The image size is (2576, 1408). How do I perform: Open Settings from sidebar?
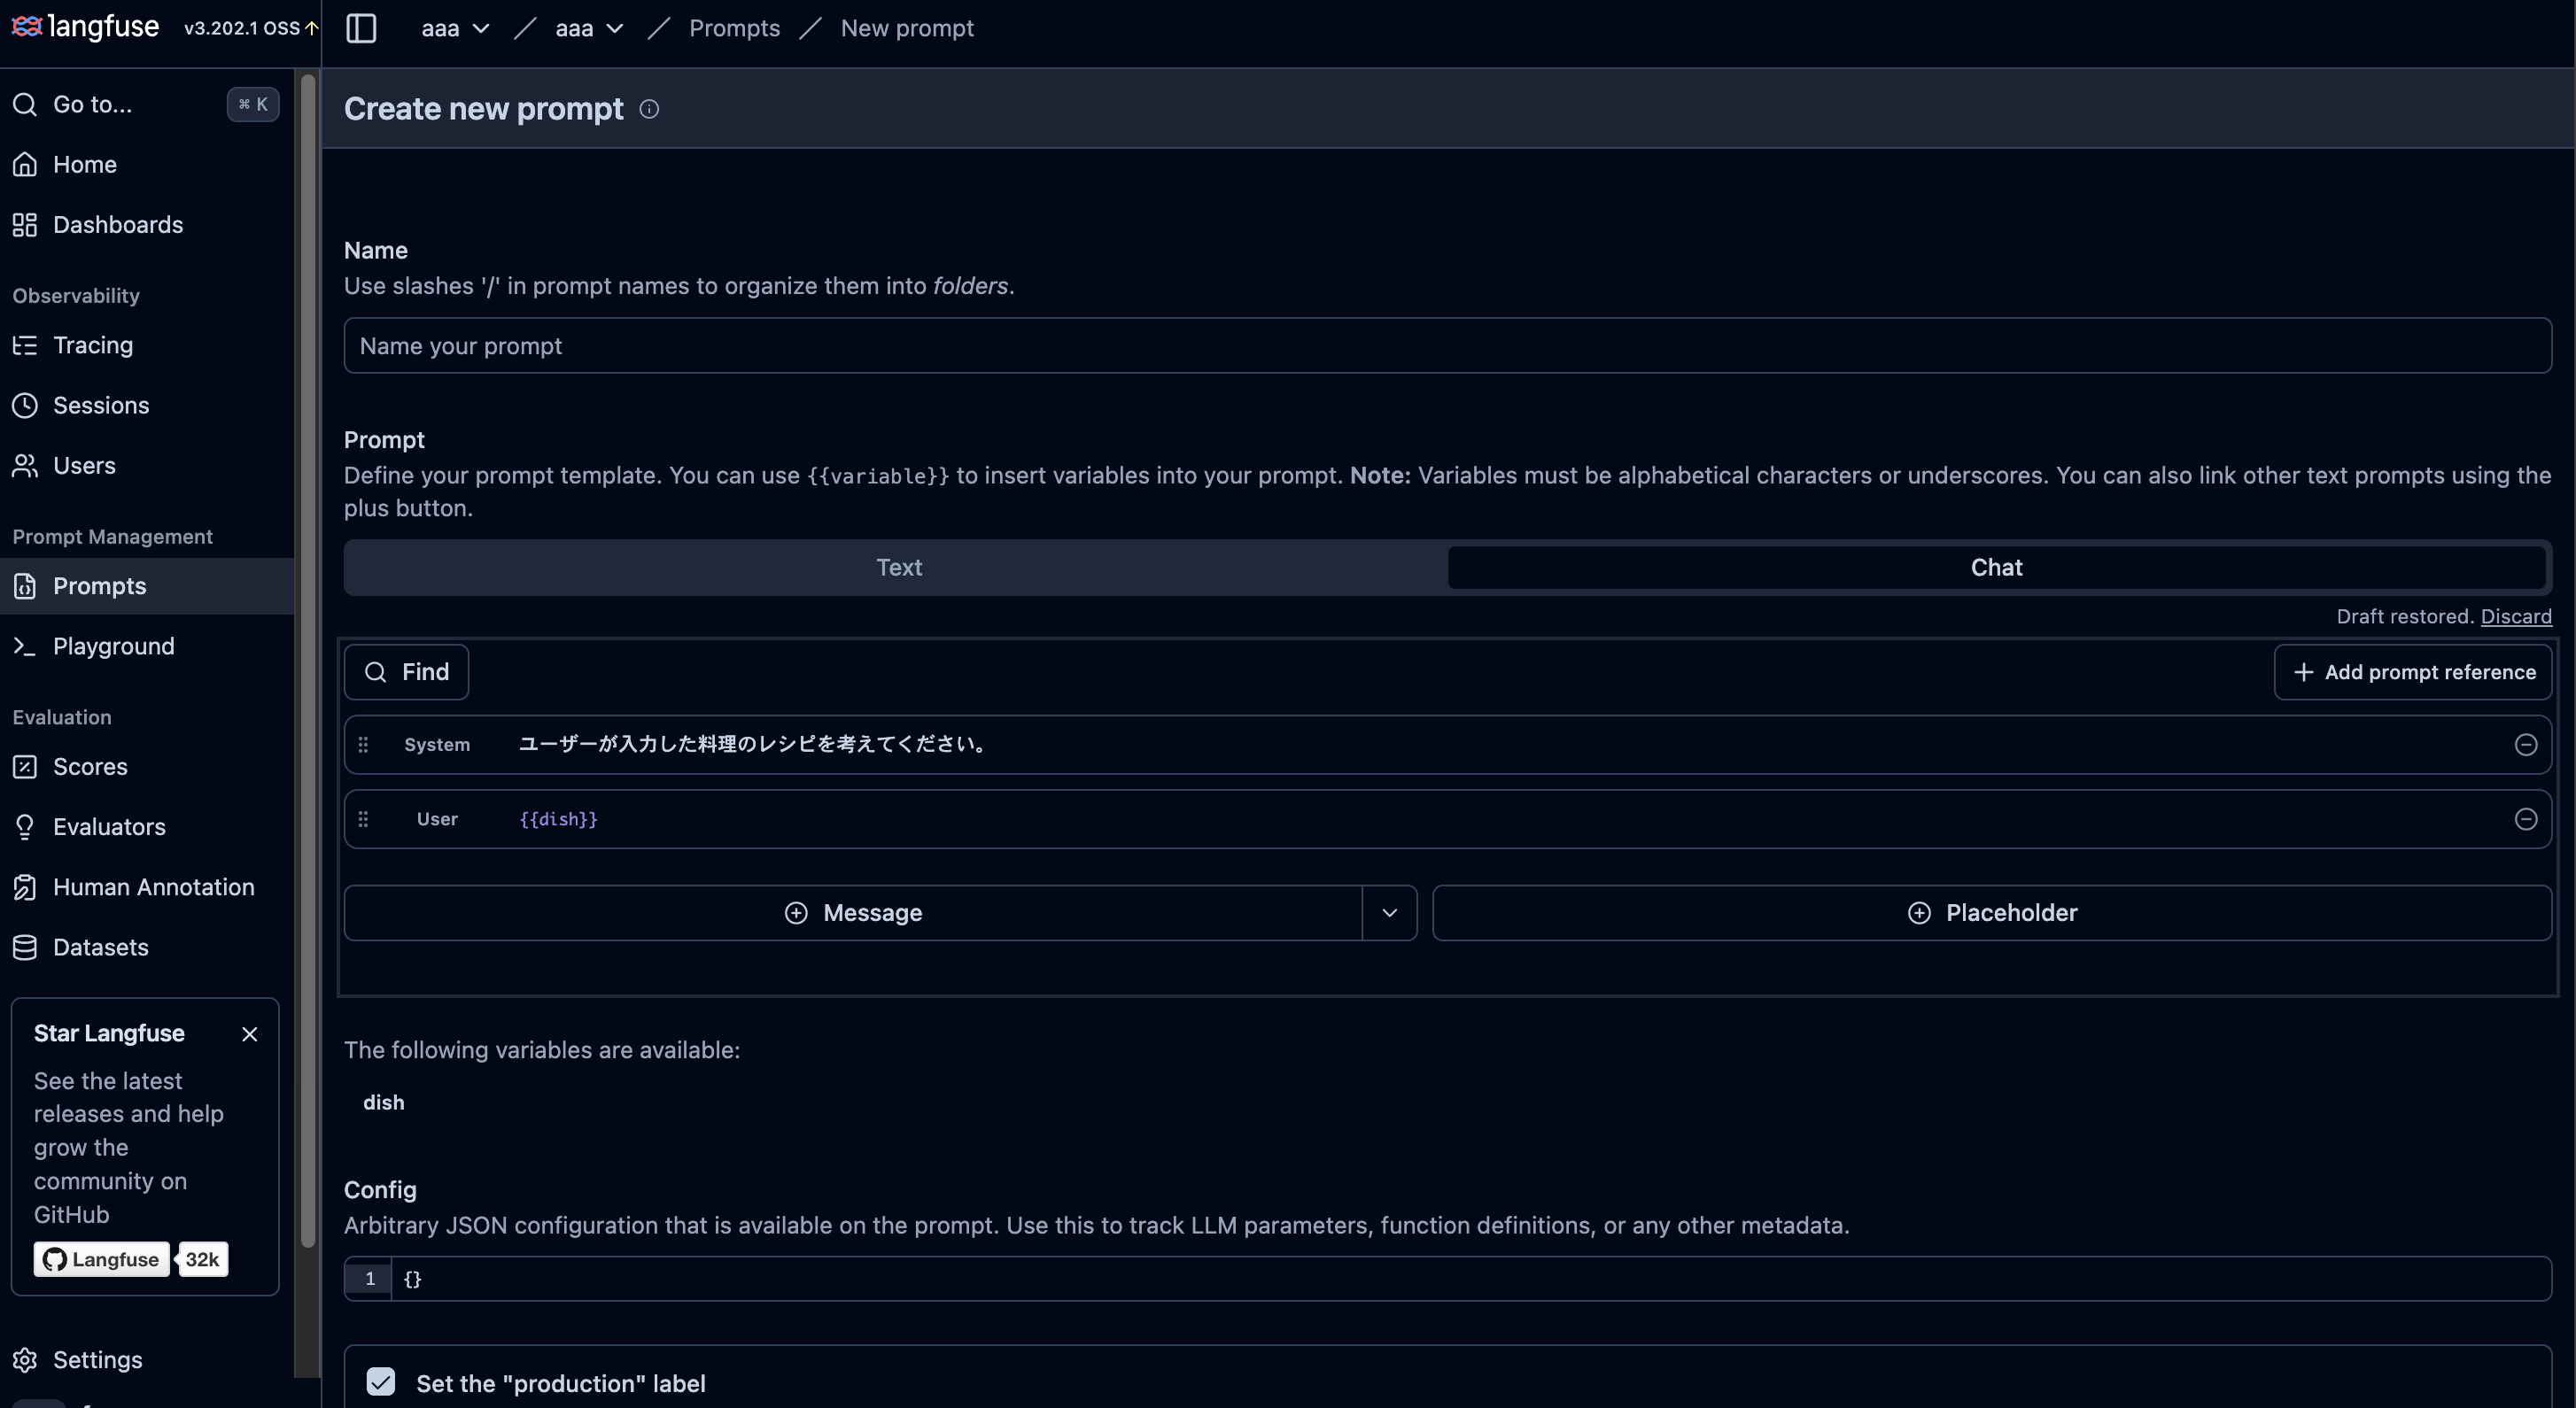[x=146, y=1360]
